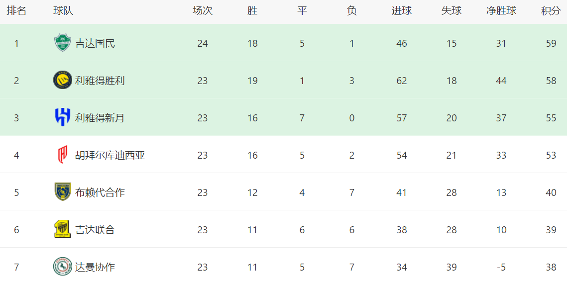567x281 pixels.
Task: Click the 积分 column header
Action: (551, 11)
